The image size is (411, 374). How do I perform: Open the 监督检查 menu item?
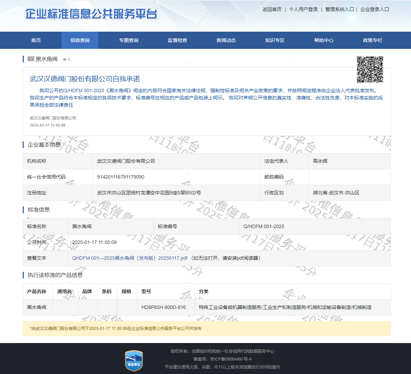[178, 40]
